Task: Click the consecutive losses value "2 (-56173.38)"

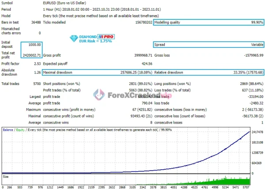Action: coord(253,110)
